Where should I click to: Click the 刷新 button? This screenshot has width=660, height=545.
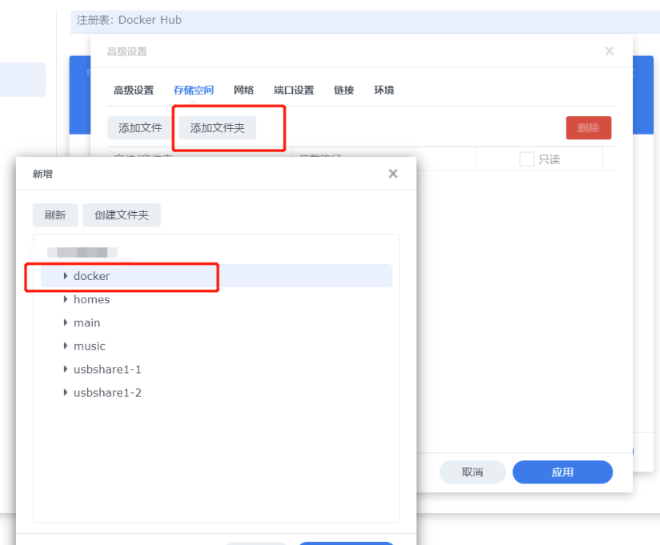[x=55, y=215]
